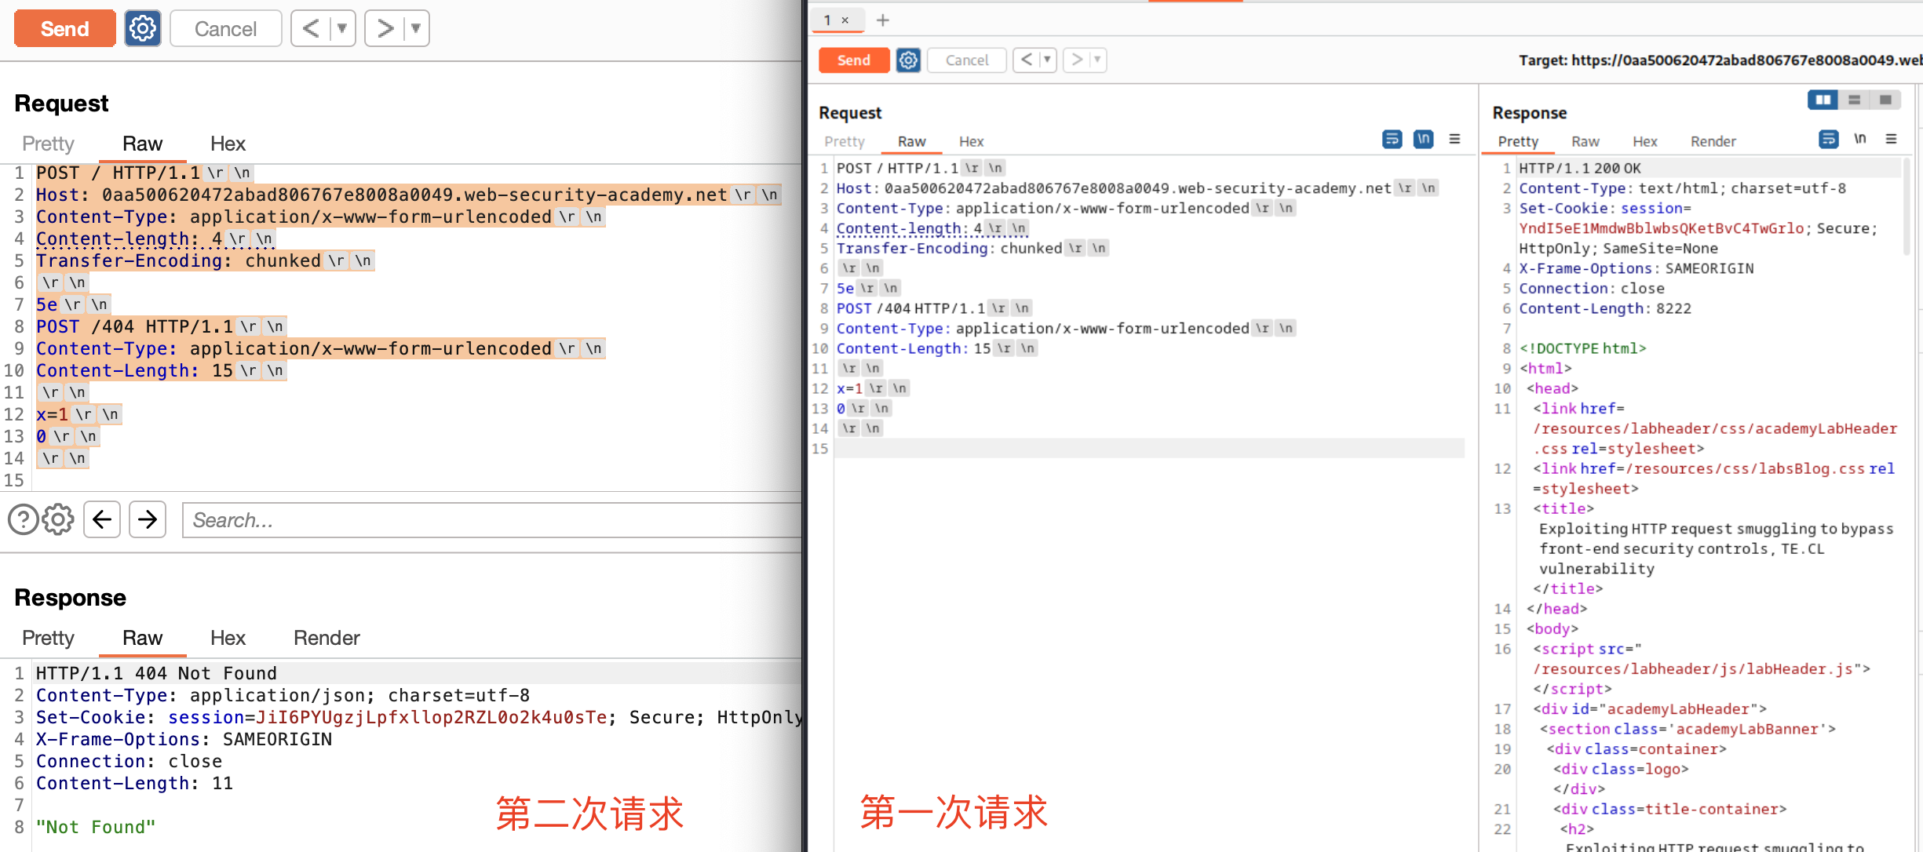
Task: Open Response panel hamburger options menu
Action: [1891, 139]
